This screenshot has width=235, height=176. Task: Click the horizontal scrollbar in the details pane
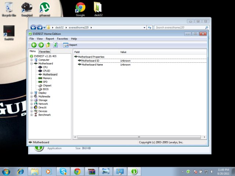[x=139, y=137]
